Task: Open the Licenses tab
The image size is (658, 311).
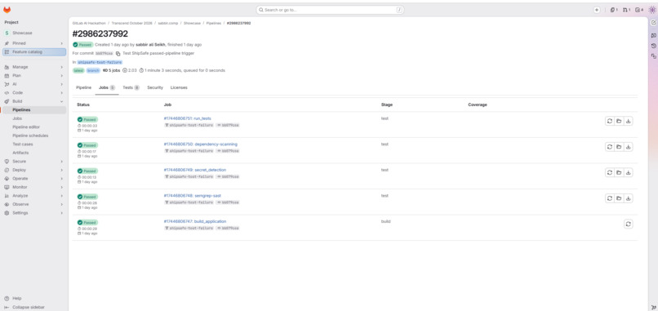Action: click(x=179, y=87)
